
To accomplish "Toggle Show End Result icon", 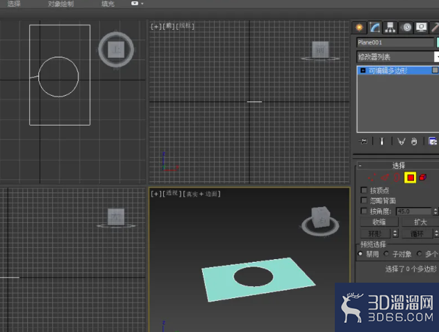I will point(381,142).
